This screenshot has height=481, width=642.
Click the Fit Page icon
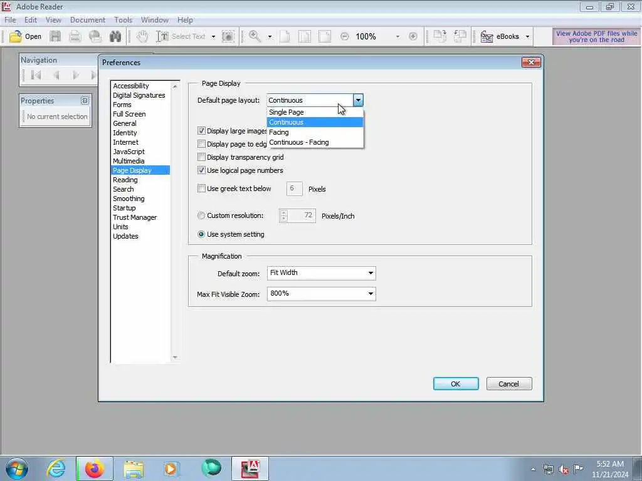coord(305,36)
